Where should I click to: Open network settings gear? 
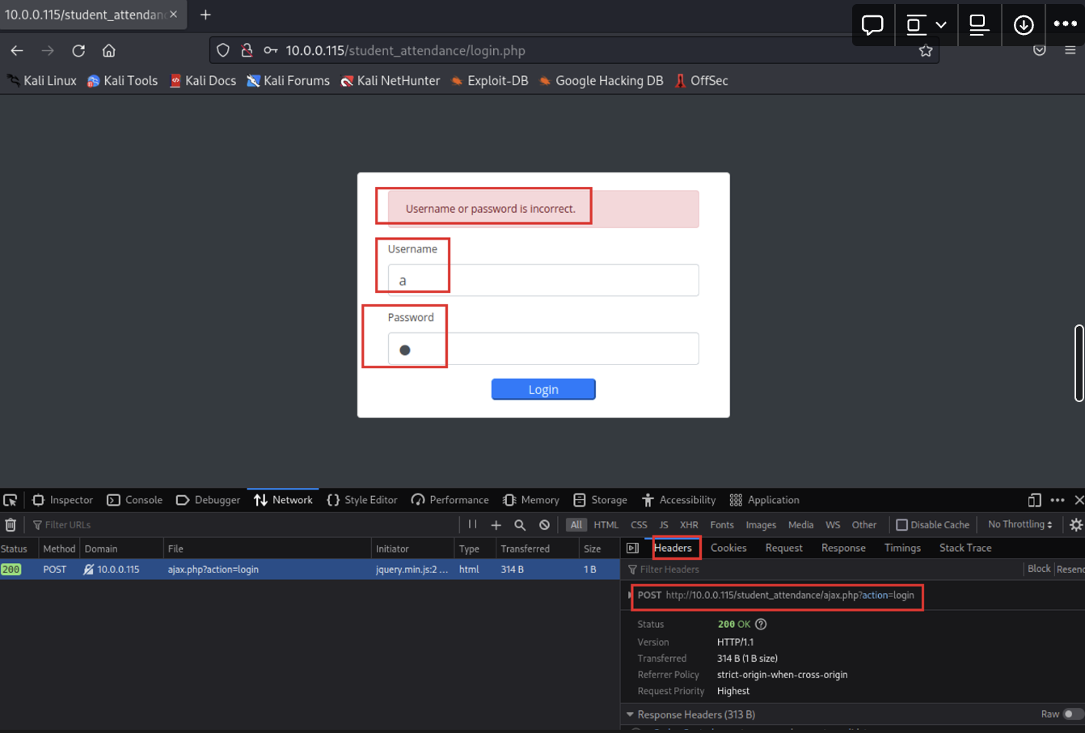click(1075, 525)
